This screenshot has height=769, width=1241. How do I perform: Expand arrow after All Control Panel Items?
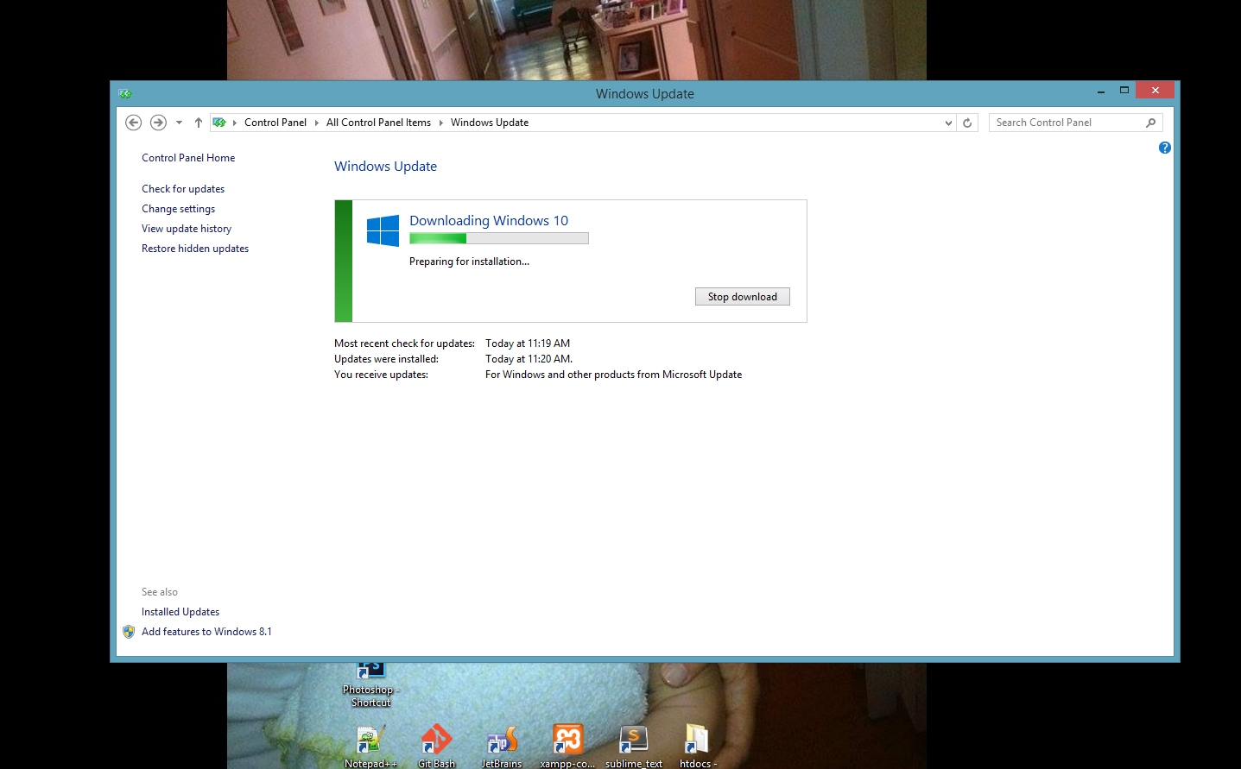[440, 123]
